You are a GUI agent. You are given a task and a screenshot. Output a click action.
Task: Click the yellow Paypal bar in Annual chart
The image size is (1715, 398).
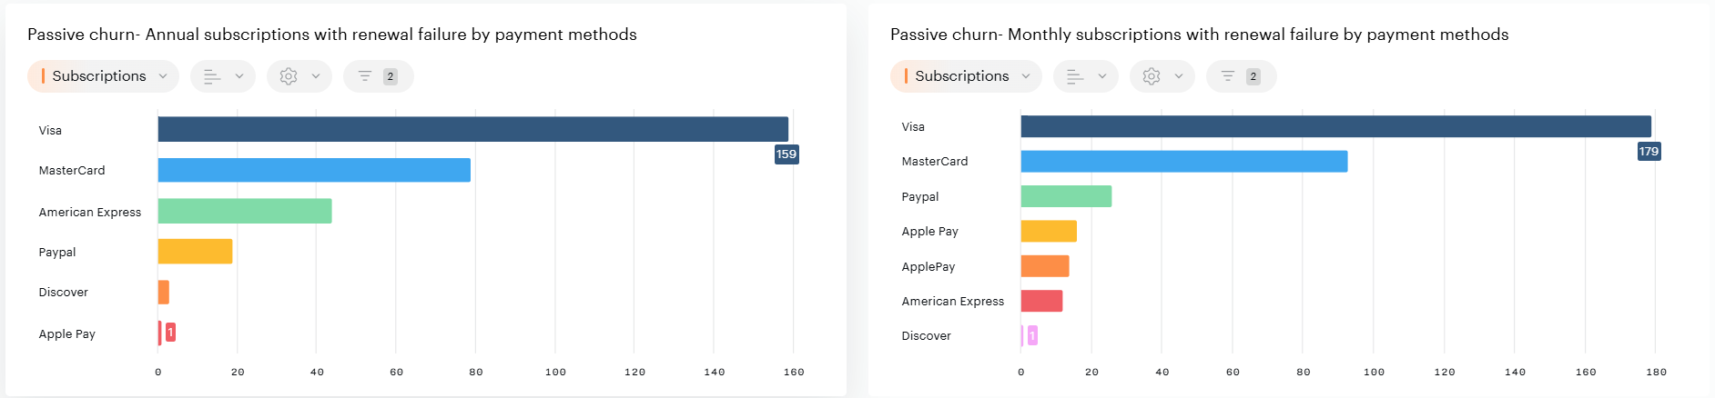coord(195,252)
